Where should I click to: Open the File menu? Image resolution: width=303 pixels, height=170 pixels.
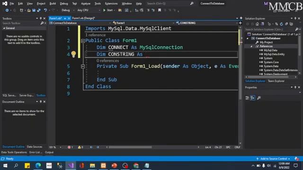(11, 3)
